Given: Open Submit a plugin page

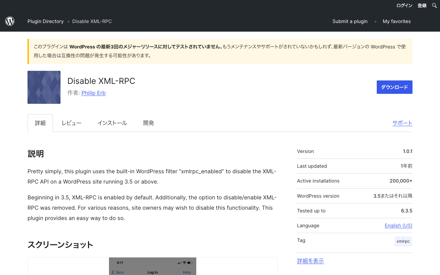Looking at the screenshot, I should point(350,21).
